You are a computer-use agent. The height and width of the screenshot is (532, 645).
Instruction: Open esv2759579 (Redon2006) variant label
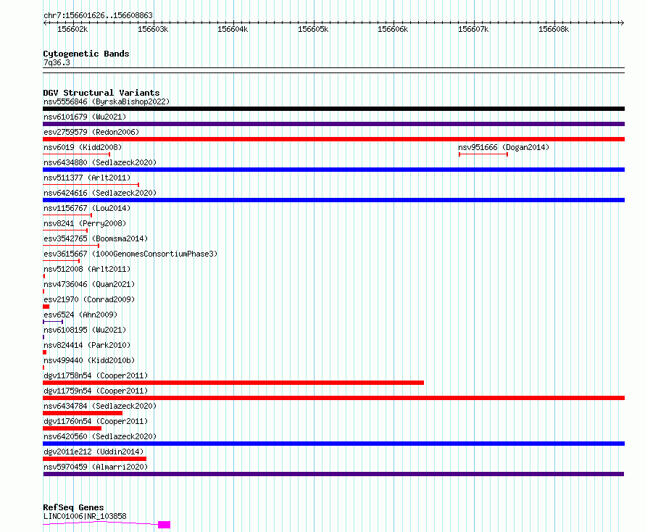91,132
